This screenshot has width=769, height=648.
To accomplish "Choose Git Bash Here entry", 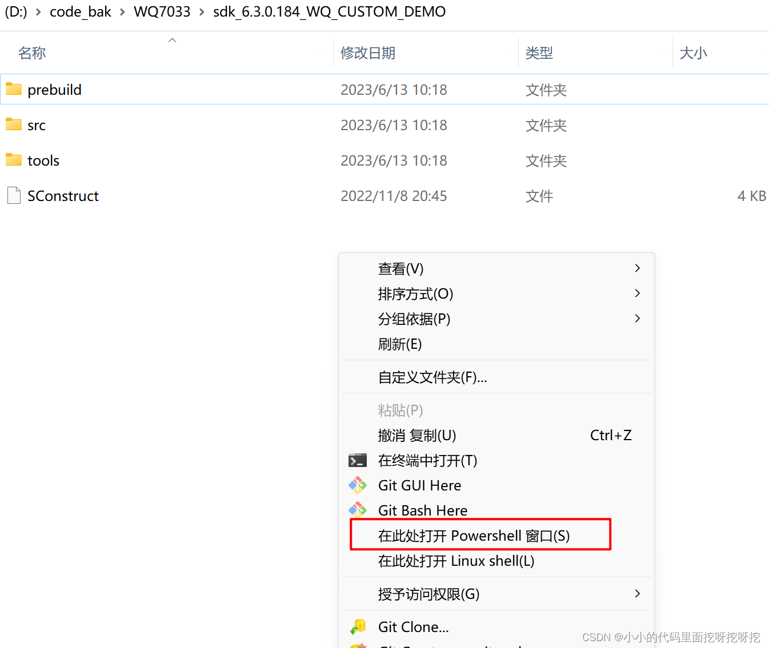I will point(496,509).
